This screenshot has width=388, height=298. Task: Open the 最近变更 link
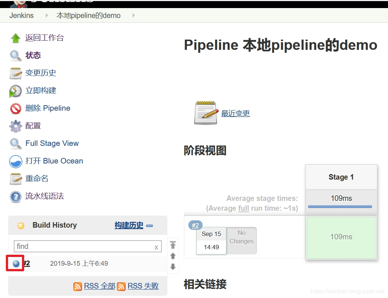tap(235, 113)
